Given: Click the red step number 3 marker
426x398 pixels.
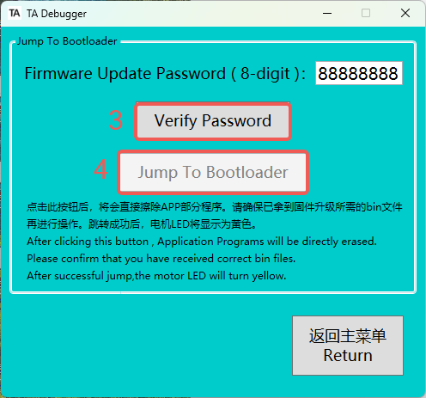Looking at the screenshot, I should click(116, 120).
